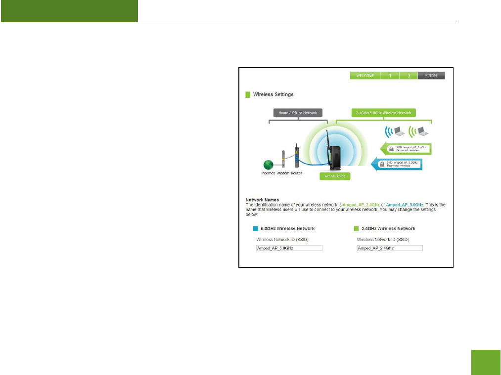
Task: Click the green Access Point label
Action: (x=335, y=176)
